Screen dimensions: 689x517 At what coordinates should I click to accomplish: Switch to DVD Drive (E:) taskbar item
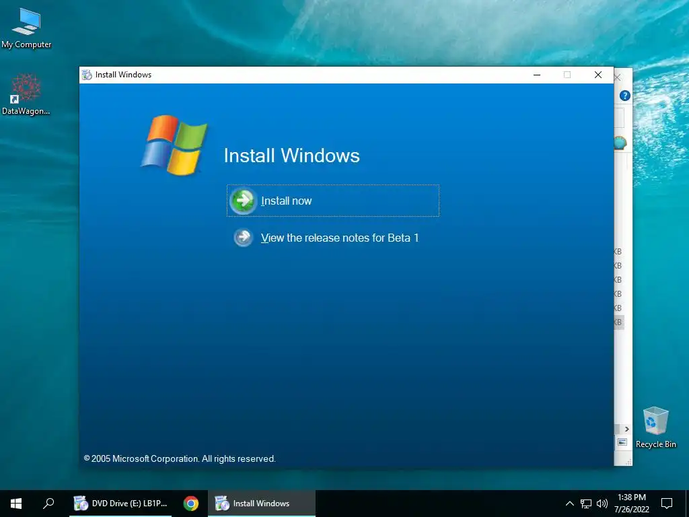tap(120, 504)
